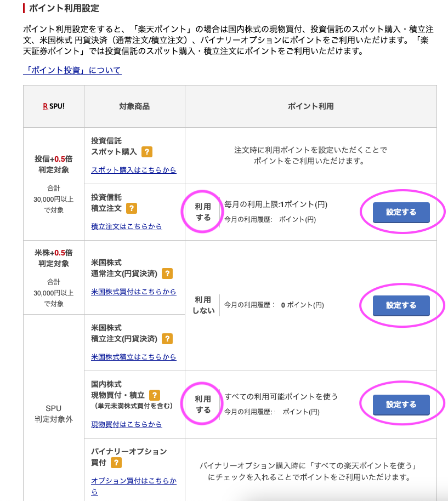Click 注文時に利用ポイントを設定いただくことで text

click(x=310, y=150)
